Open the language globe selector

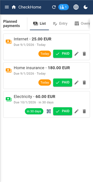(76, 7)
